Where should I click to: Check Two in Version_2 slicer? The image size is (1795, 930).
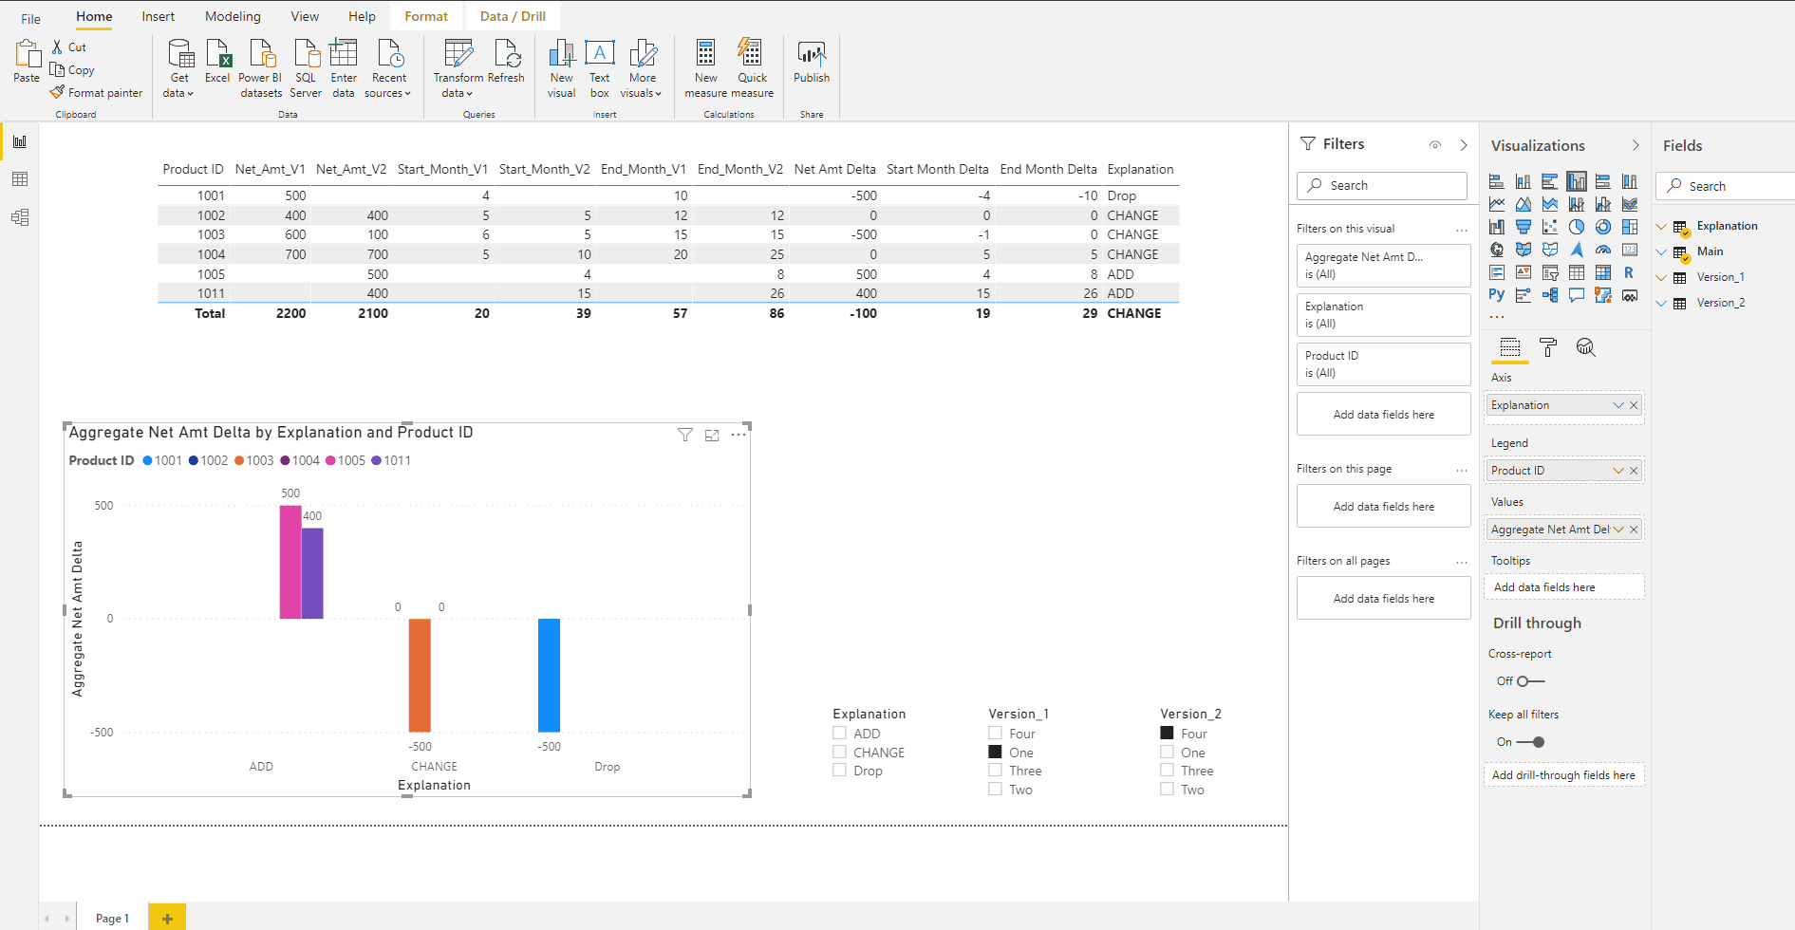click(1167, 789)
